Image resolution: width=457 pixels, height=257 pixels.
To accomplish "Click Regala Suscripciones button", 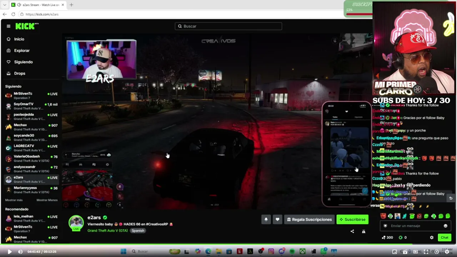I will pos(309,220).
